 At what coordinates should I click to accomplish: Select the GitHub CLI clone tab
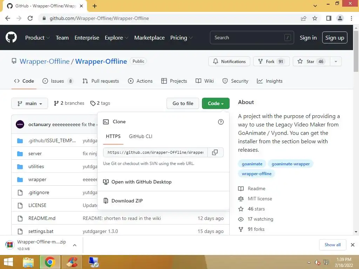tap(141, 136)
